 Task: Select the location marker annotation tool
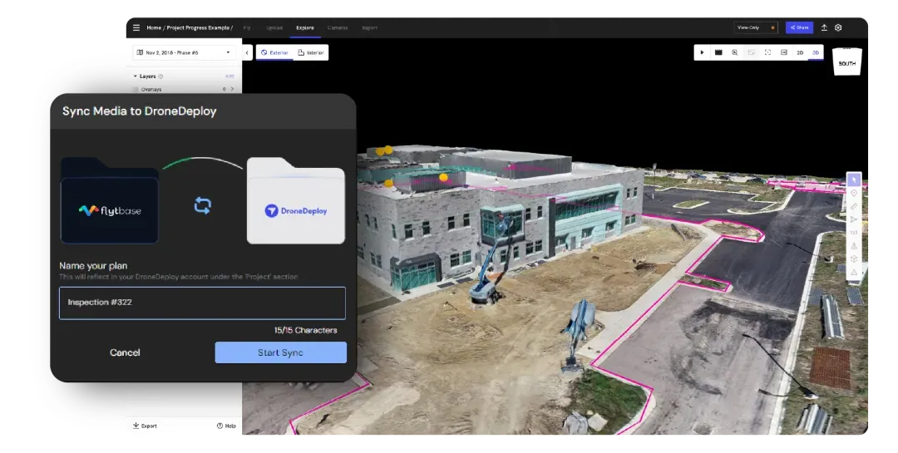tap(853, 193)
